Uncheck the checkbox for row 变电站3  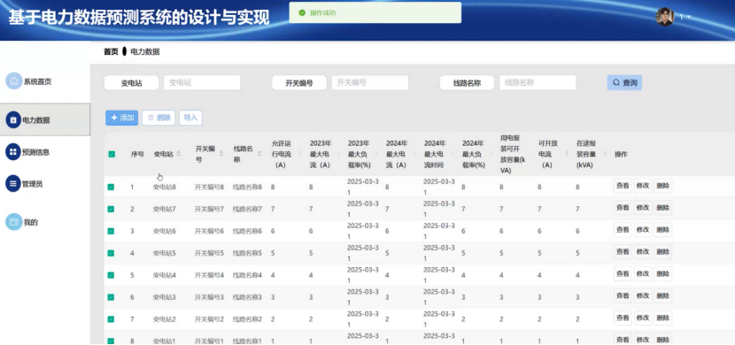111,296
